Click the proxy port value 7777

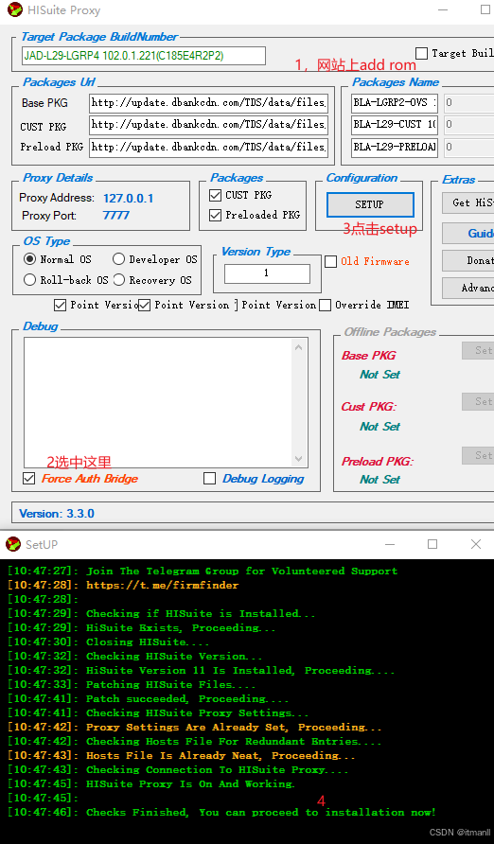coord(115,216)
